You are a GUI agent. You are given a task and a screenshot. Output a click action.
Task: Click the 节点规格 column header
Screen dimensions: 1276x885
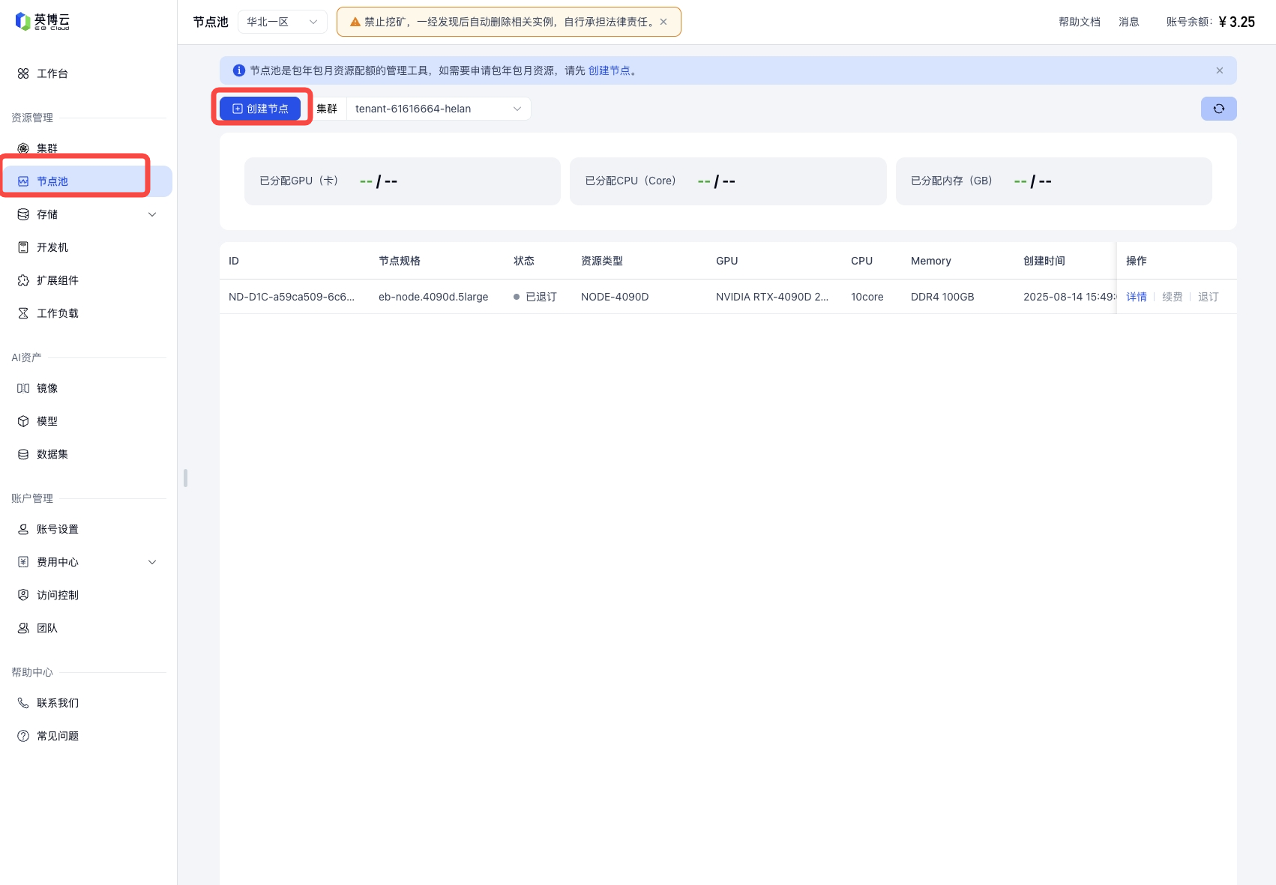pos(400,261)
